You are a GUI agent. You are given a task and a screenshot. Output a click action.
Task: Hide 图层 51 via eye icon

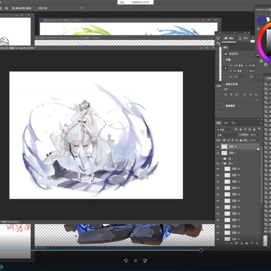pyautogui.click(x=218, y=182)
